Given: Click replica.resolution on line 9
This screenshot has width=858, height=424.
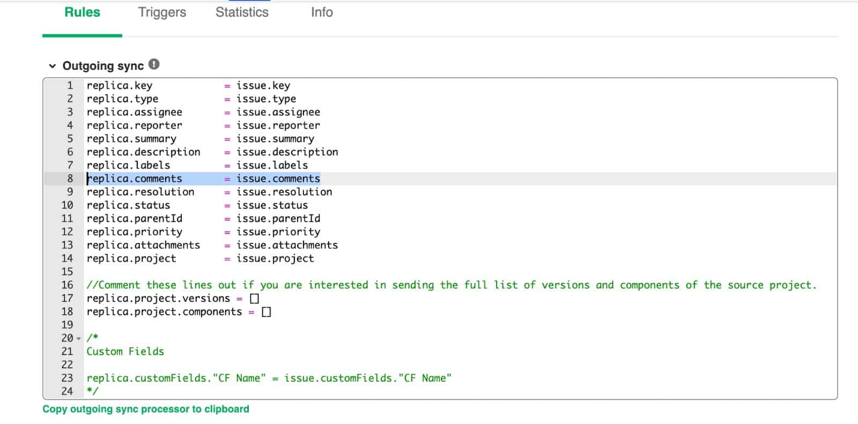Looking at the screenshot, I should pos(140,192).
